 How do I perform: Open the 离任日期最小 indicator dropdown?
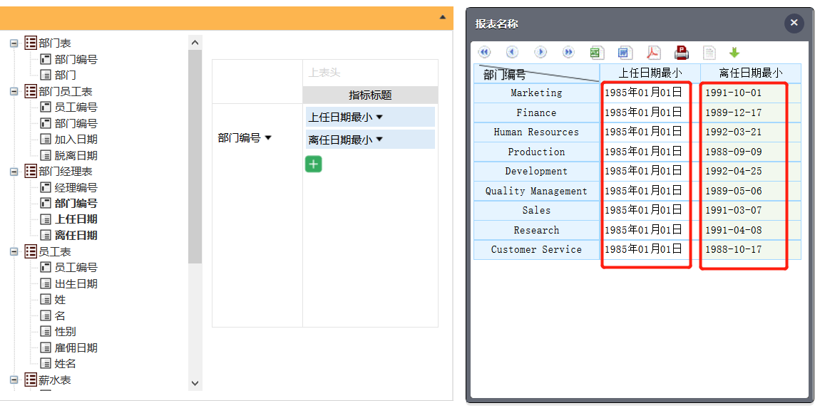[x=379, y=140]
